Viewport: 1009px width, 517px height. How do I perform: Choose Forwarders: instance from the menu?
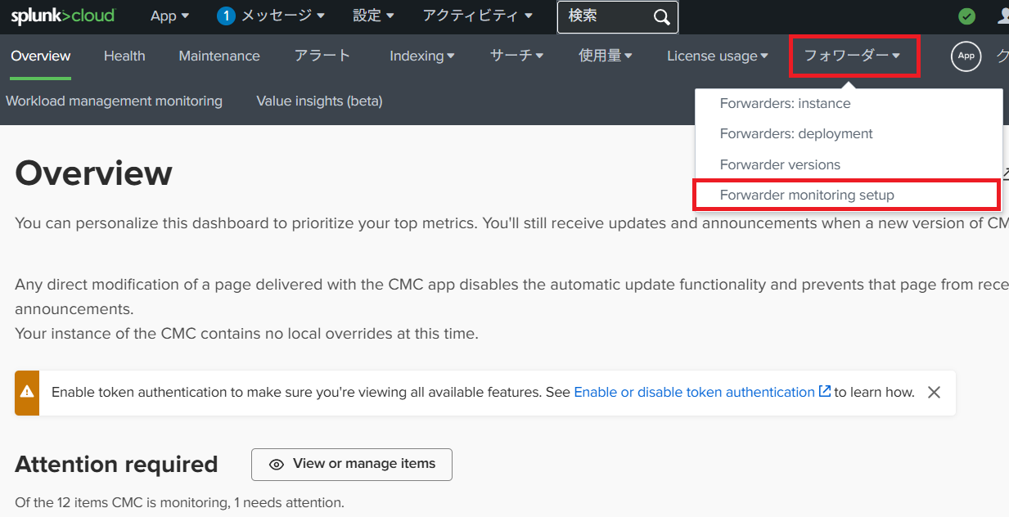tap(785, 104)
